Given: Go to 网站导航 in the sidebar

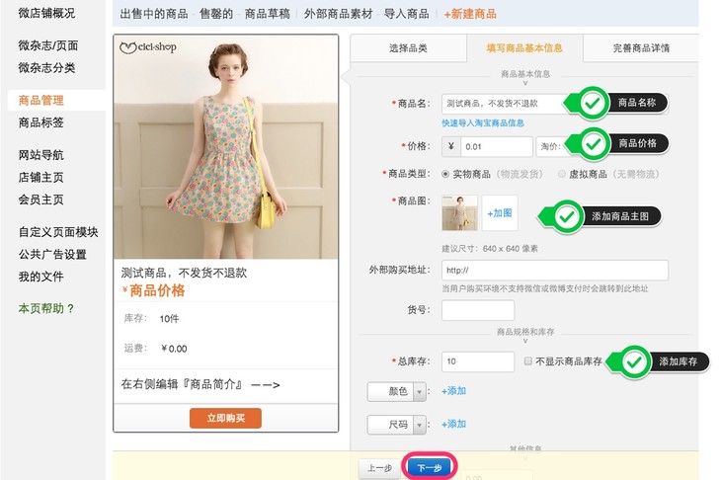Looking at the screenshot, I should pos(40,155).
